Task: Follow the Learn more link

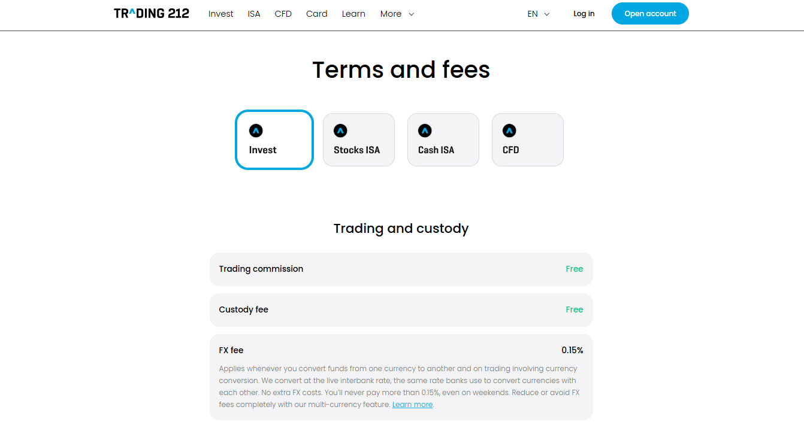Action: pyautogui.click(x=412, y=405)
